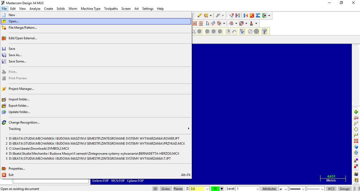Click the Gview button in status bar
Screen dimensions: 360x191
166,189
